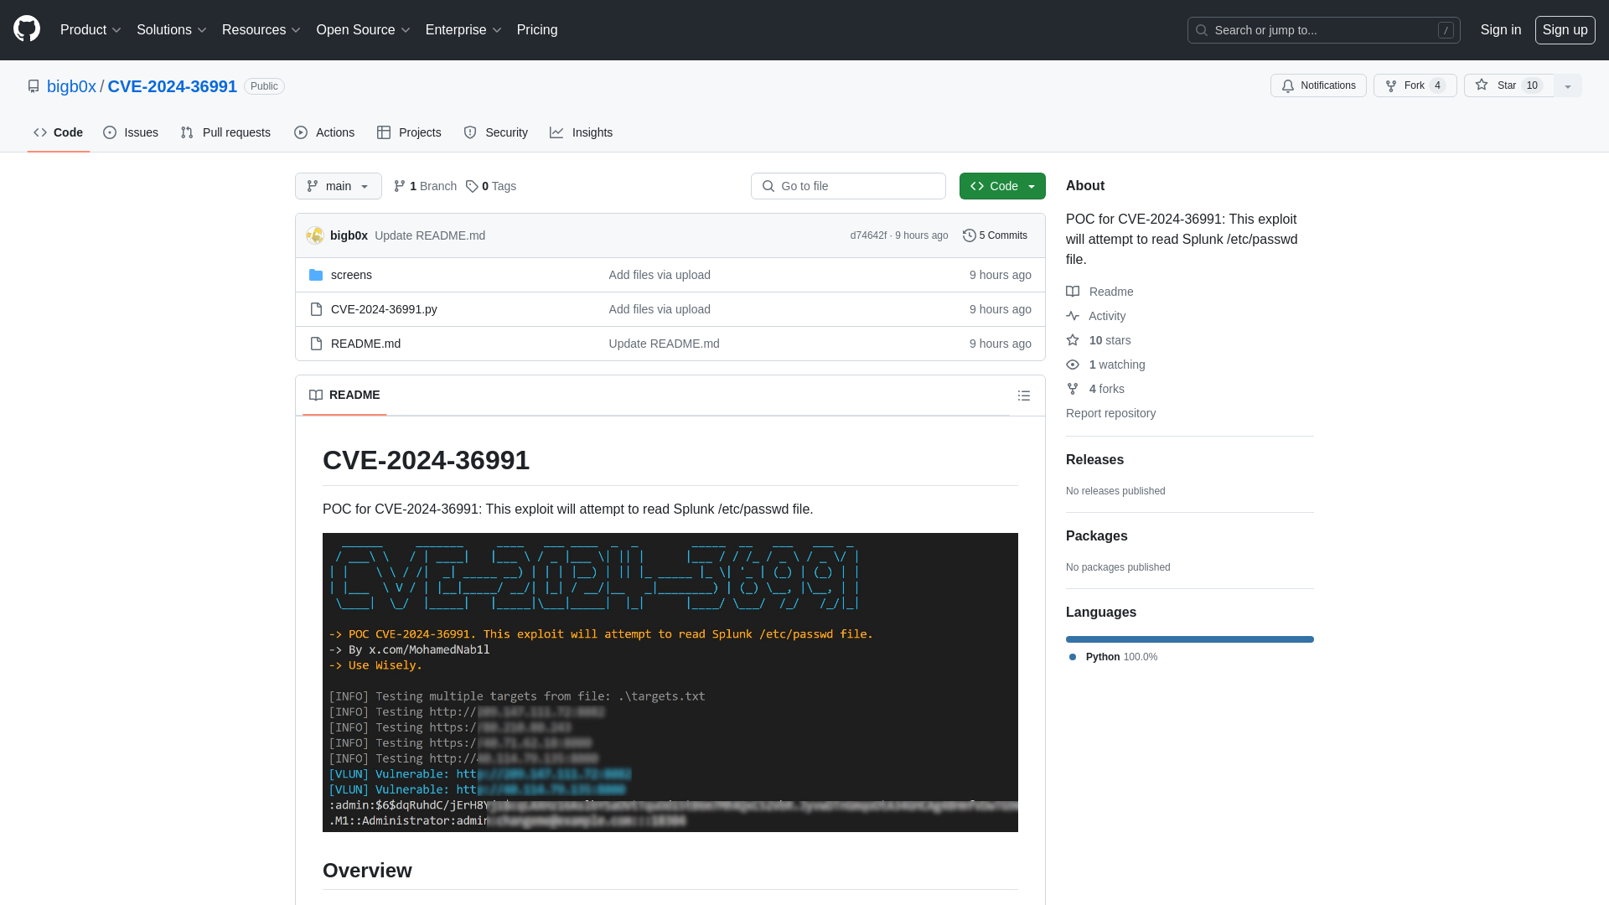The height and width of the screenshot is (905, 1609).
Task: Click Report repository link
Action: click(1110, 412)
